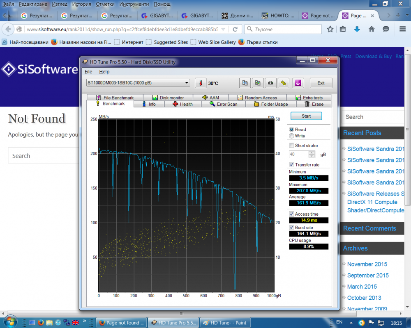Open the HD Tune options icon
Image resolution: width=411 pixels, height=328 pixels.
[x=283, y=83]
